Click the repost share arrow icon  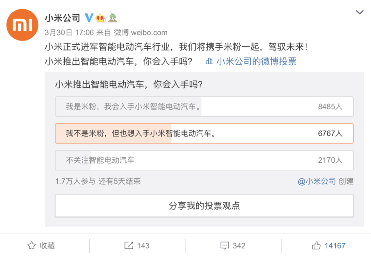point(128,245)
